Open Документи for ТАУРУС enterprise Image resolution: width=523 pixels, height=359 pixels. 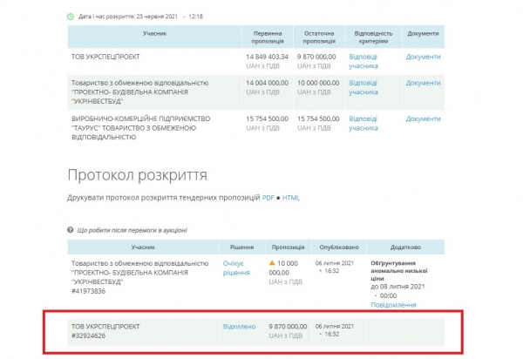coord(424,119)
